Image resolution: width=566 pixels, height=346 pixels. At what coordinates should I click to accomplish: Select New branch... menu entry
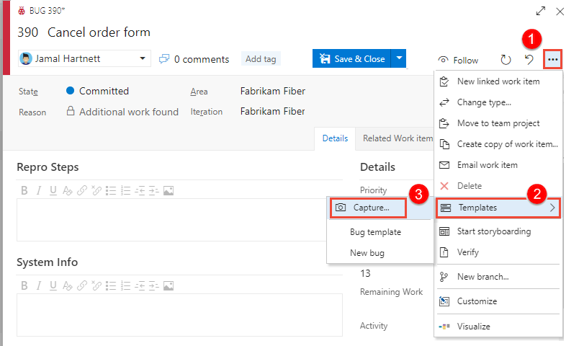482,277
